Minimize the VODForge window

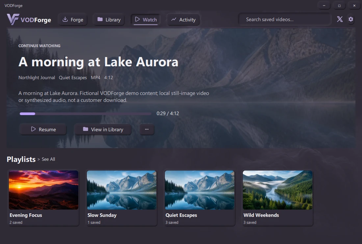[x=324, y=6]
